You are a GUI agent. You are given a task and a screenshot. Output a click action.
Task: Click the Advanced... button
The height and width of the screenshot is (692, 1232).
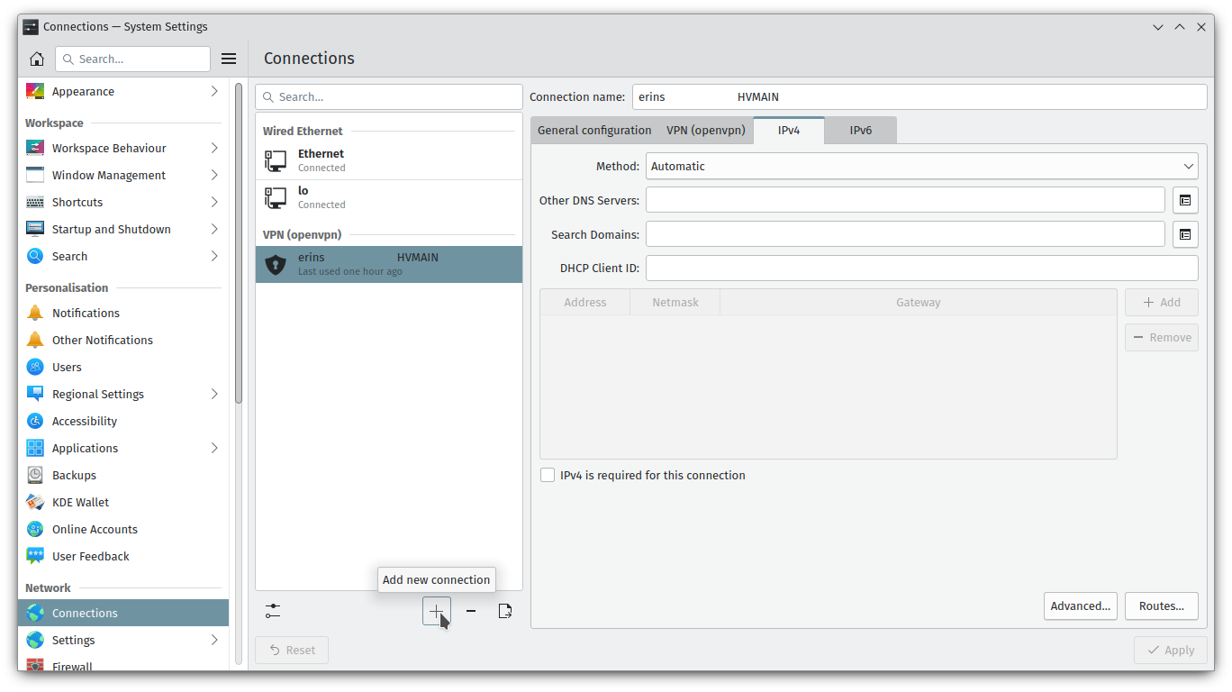pyautogui.click(x=1081, y=605)
